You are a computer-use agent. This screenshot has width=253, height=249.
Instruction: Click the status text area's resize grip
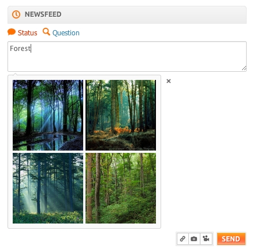tap(244, 68)
